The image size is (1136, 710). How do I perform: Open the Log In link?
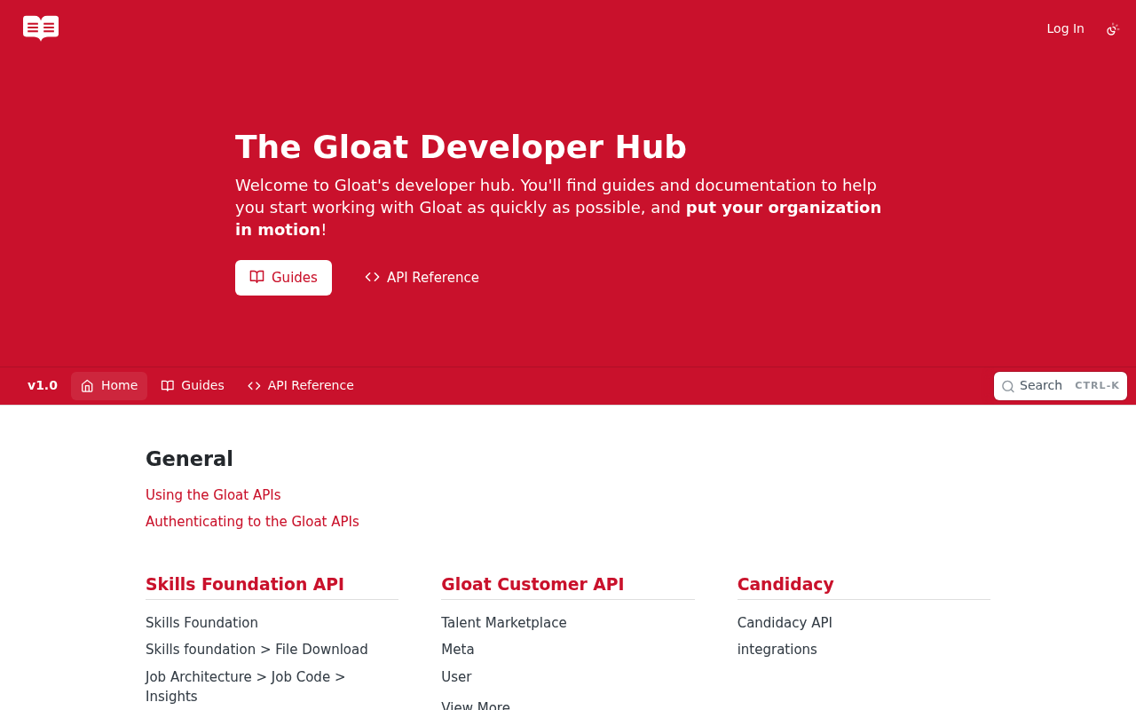click(1065, 28)
